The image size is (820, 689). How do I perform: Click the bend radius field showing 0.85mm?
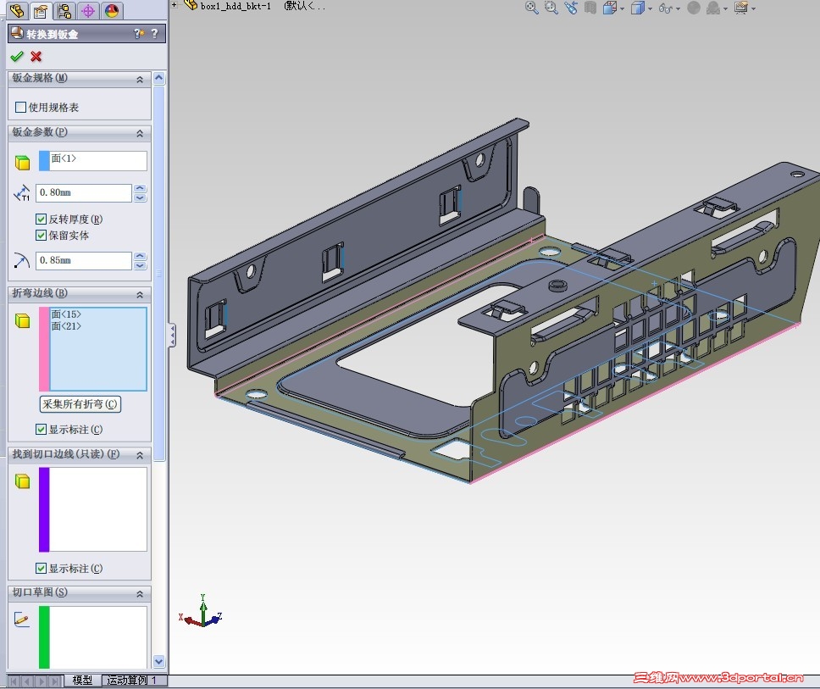pyautogui.click(x=84, y=260)
